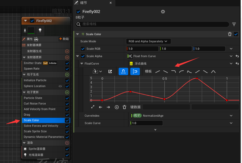This screenshot has width=242, height=163.
Task: Apply the straight rising line curve template
Action: (158, 71)
